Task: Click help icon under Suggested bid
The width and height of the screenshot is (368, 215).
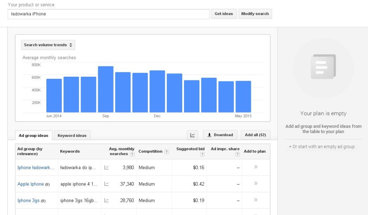Action: [x=202, y=154]
